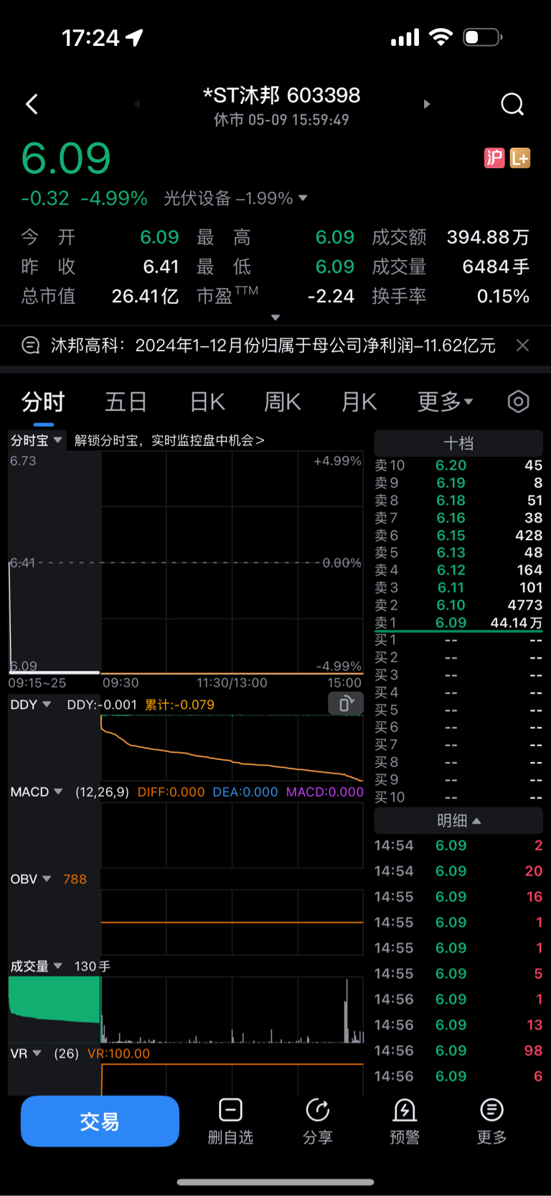Tap the intraday price chart area

(x=186, y=562)
